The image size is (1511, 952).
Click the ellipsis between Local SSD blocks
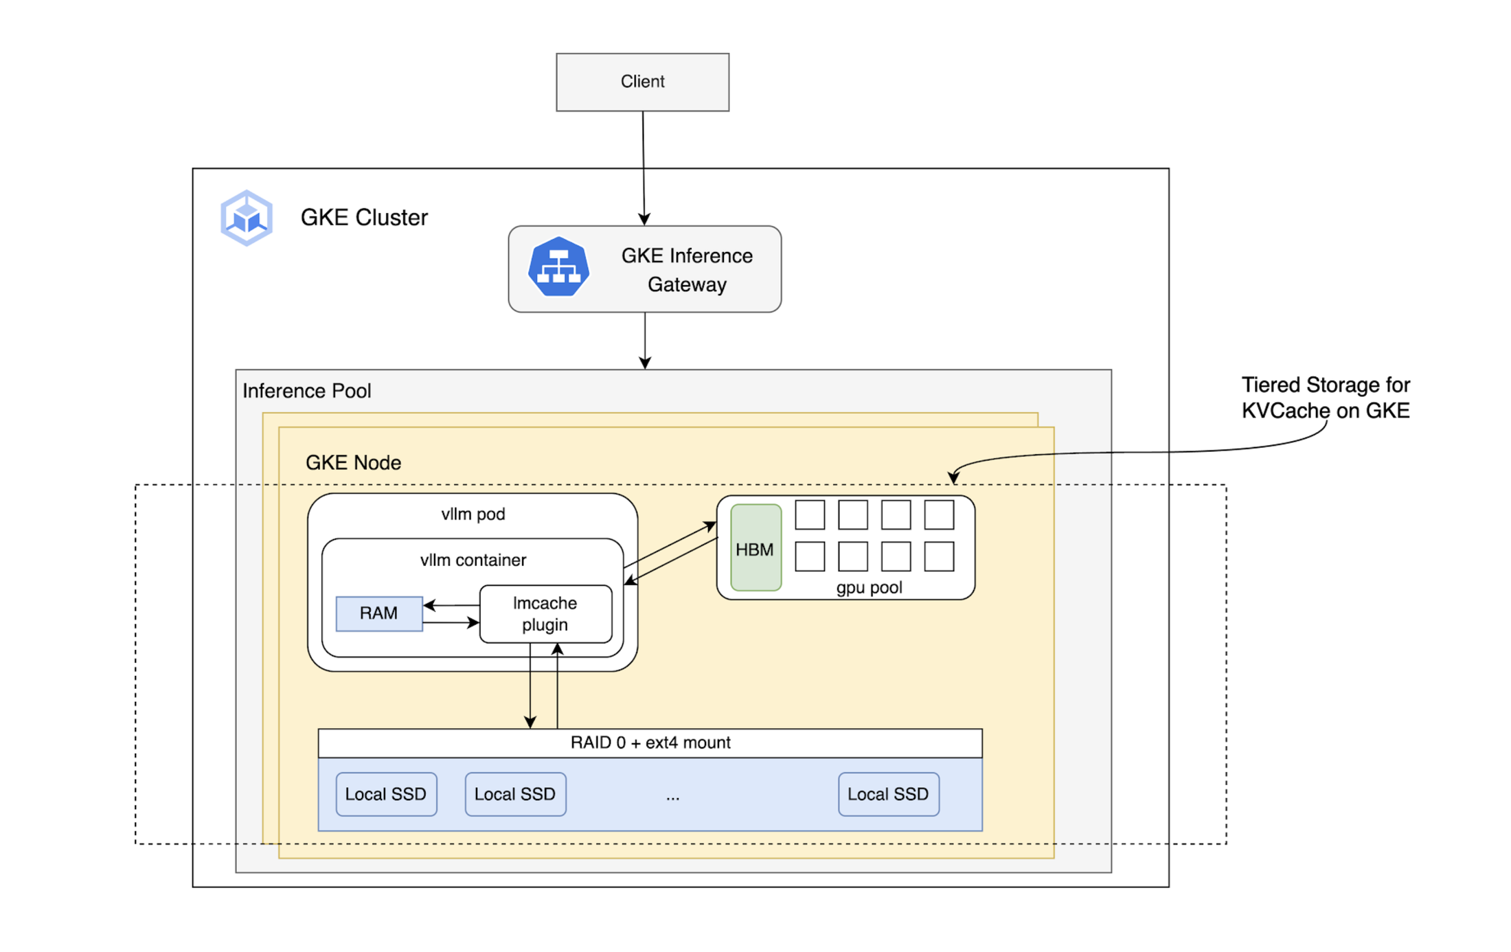pos(672,794)
